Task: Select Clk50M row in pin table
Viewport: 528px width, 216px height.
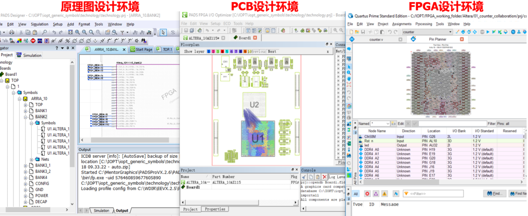Action: pos(441,136)
